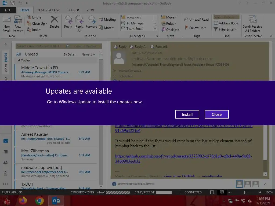Screen dimensions: 275x206
Task: Click Reply in the reading pane
Action: (x=120, y=47)
